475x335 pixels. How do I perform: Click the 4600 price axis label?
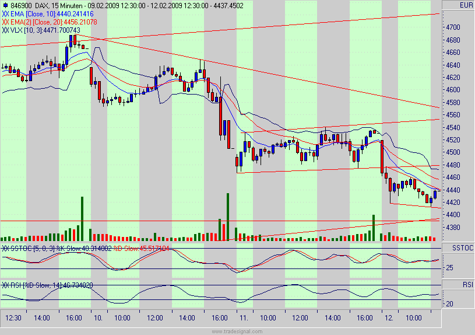453,90
